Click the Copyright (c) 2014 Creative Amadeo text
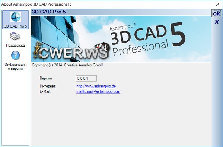223x147 pixels. pos(67,65)
